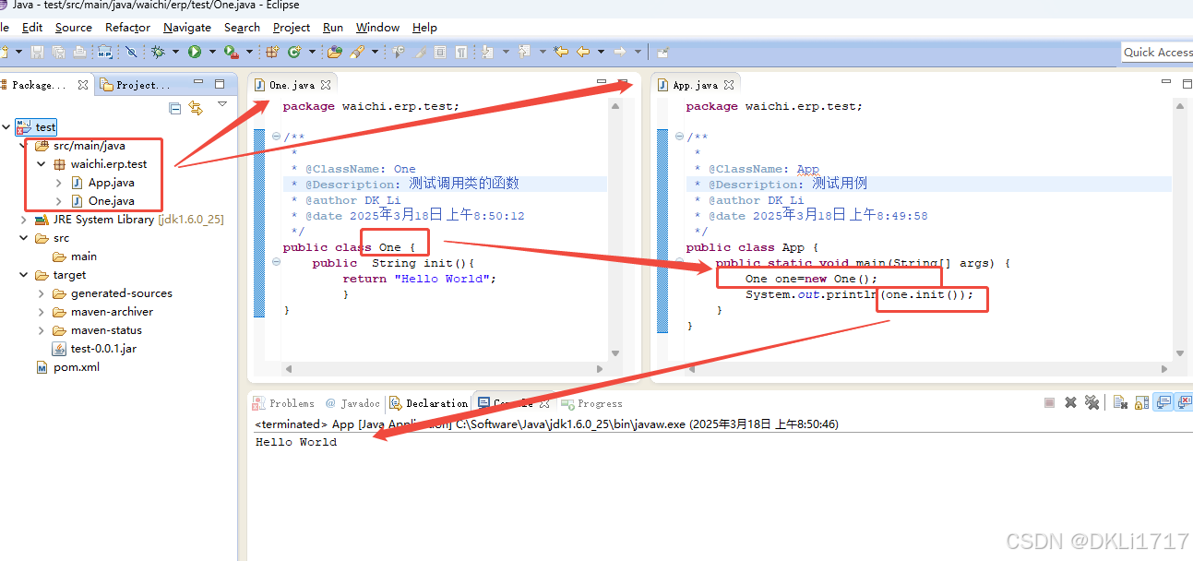Collapse All in the Package Explorer

(175, 108)
